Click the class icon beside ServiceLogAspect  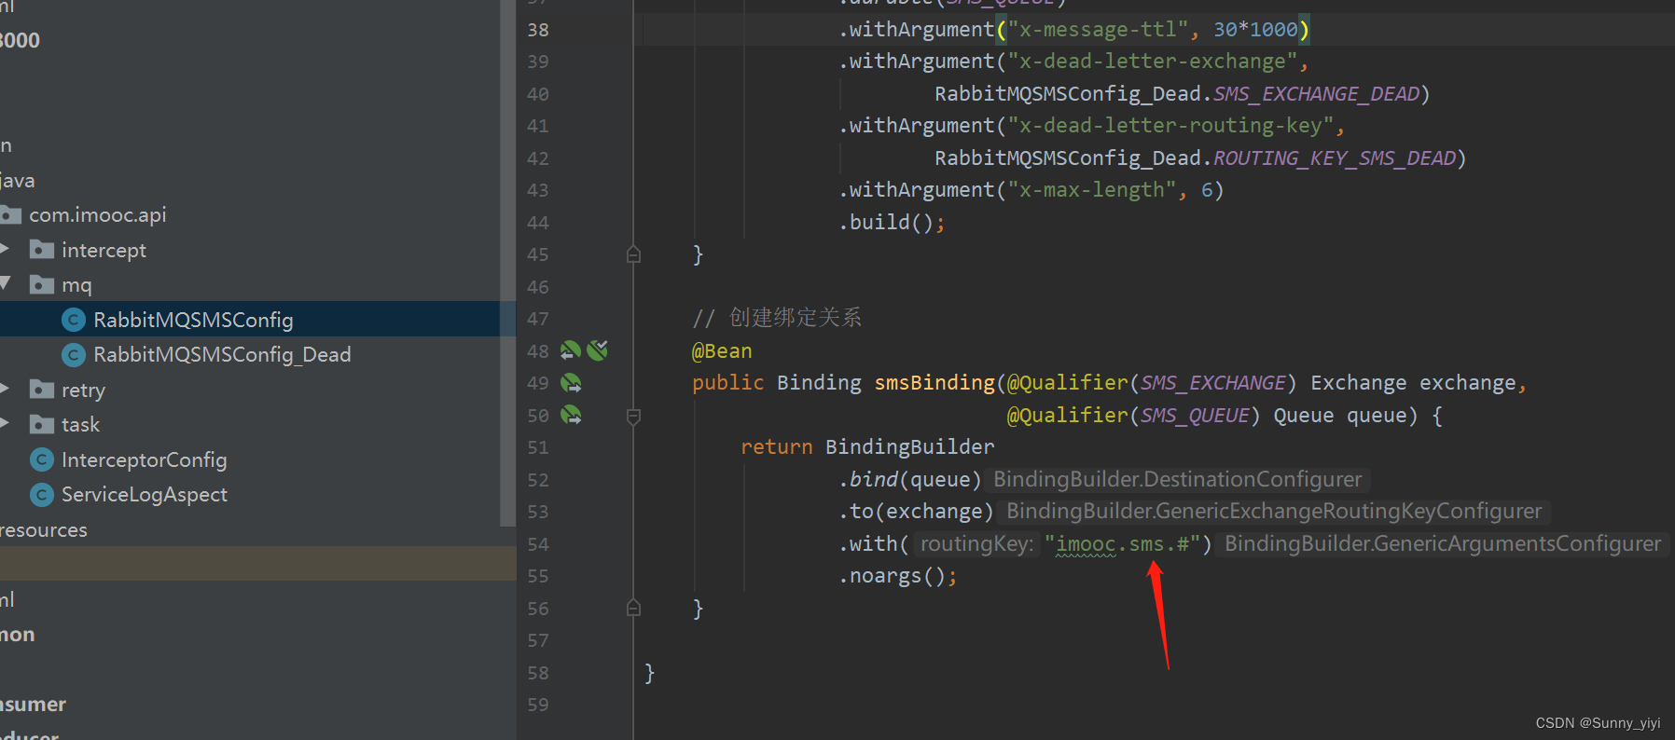click(42, 494)
